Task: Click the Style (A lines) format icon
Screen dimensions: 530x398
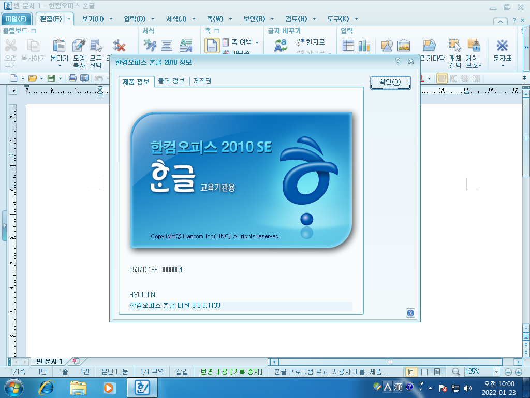Action: click(x=186, y=46)
